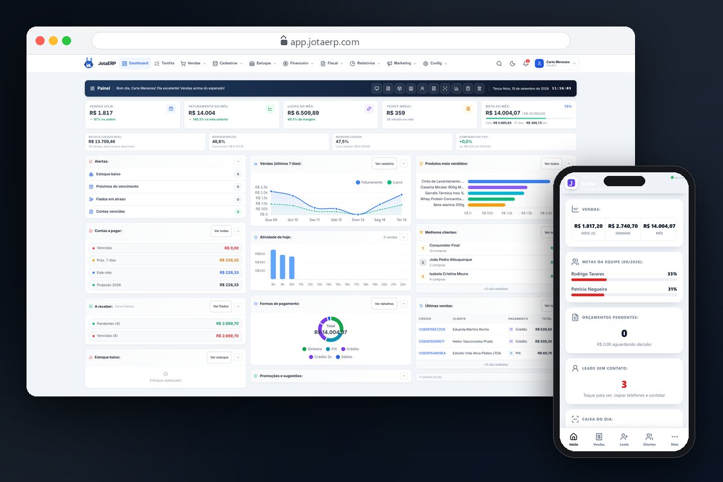Open the Relatórios menu

coord(364,63)
